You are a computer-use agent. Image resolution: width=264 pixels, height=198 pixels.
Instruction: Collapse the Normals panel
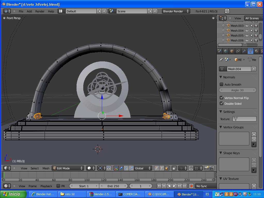[x=221, y=77]
